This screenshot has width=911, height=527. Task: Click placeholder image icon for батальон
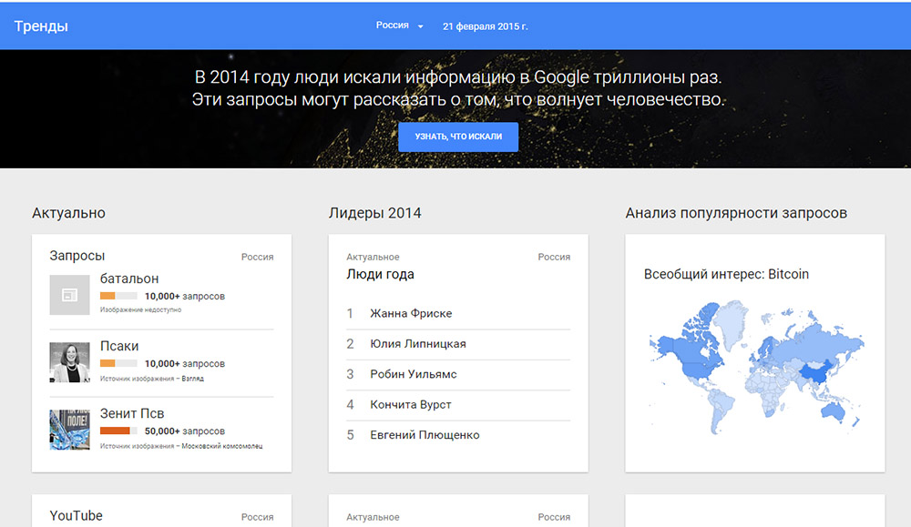tap(70, 295)
